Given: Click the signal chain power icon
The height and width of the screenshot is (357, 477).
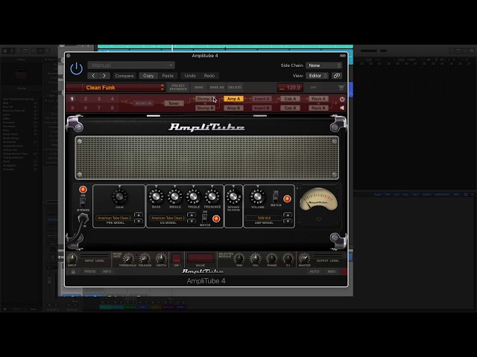Looking at the screenshot, I should click(x=342, y=99).
